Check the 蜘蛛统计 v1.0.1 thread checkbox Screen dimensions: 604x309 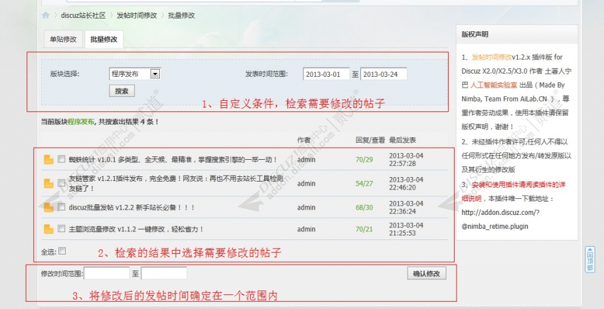(x=62, y=158)
